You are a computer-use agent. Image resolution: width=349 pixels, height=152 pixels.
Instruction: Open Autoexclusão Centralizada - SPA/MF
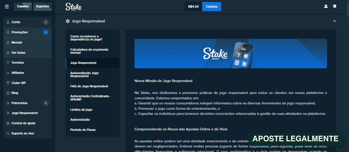coord(93,98)
